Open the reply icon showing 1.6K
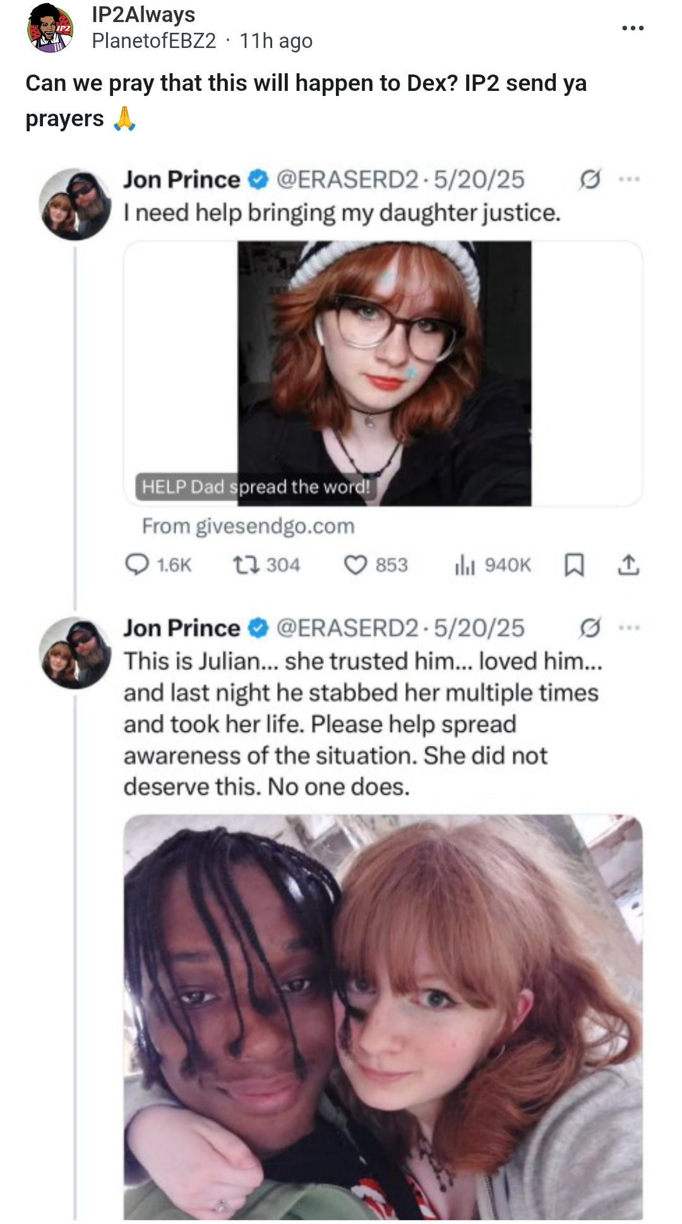Image resolution: width=682 pixels, height=1224 pixels. pos(137,564)
